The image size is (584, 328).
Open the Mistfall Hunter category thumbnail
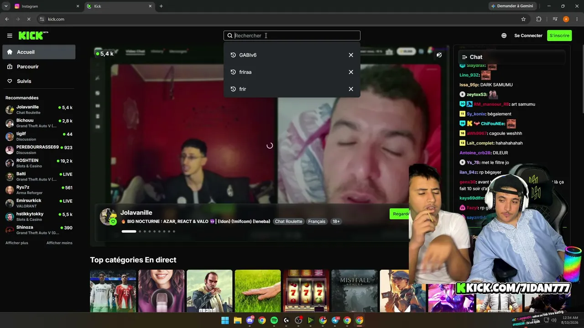pyautogui.click(x=355, y=291)
